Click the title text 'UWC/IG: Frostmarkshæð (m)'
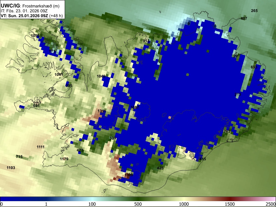 [30, 6]
